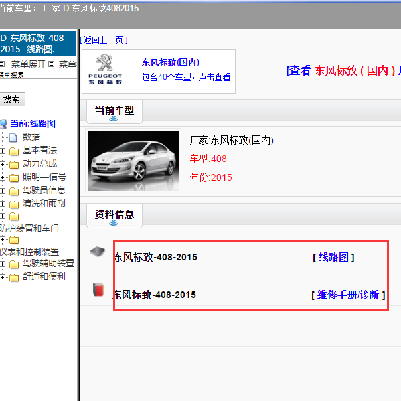Click the 东风标致-408-2015 text beside 维修手册/诊断

[x=155, y=295]
